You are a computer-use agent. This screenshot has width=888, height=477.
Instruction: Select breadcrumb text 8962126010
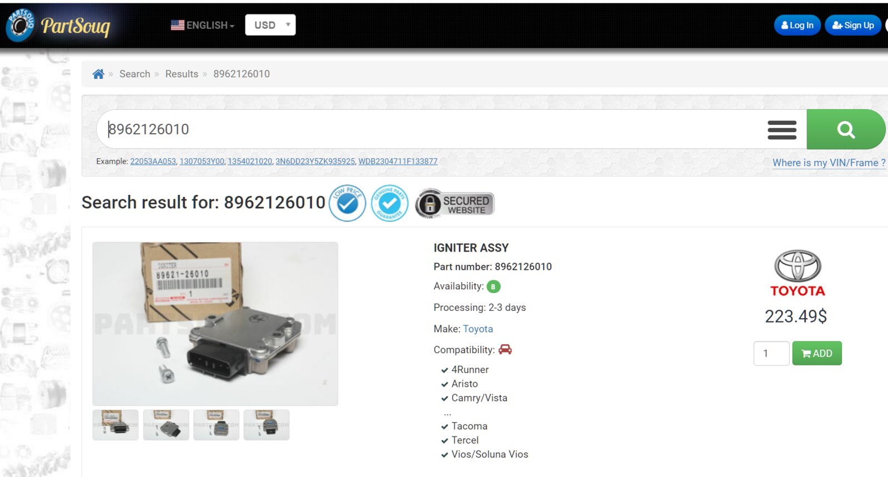(x=242, y=74)
